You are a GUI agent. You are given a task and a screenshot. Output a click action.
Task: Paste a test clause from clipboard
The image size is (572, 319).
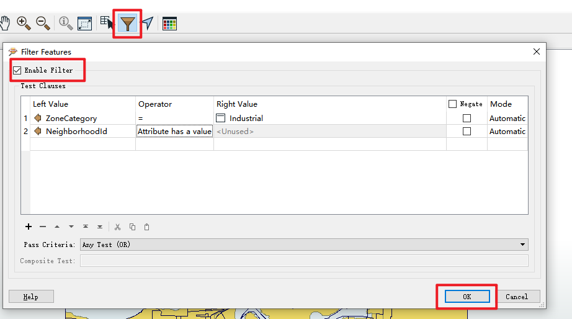click(x=146, y=227)
